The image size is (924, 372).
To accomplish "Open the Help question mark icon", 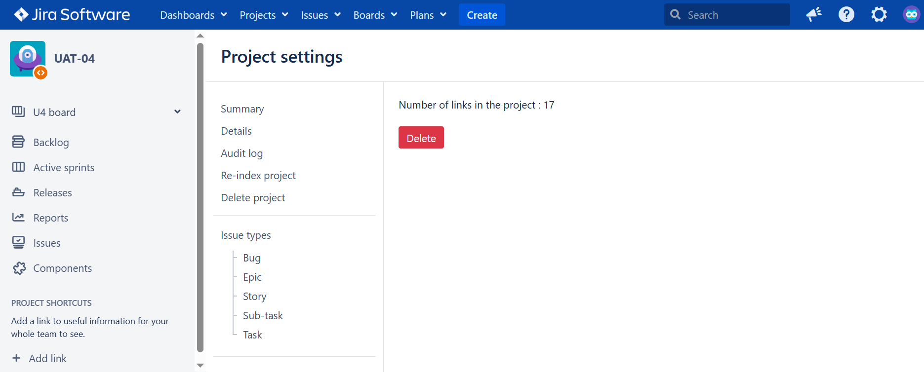I will [846, 15].
